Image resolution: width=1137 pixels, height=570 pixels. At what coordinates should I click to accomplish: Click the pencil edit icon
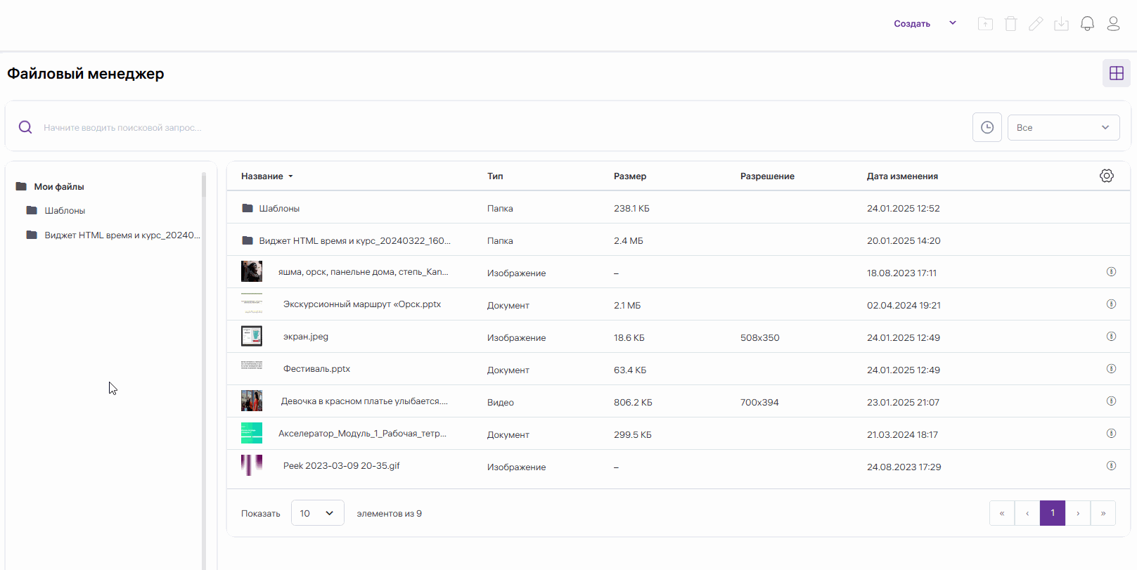tap(1036, 24)
